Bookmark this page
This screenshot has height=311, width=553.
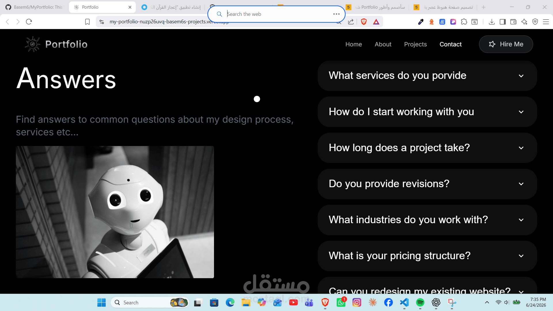tap(88, 22)
